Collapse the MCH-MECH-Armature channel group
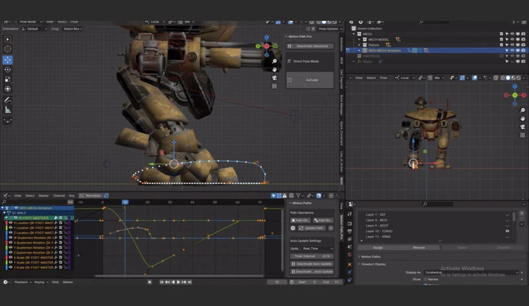The width and height of the screenshot is (529, 306). point(3,208)
